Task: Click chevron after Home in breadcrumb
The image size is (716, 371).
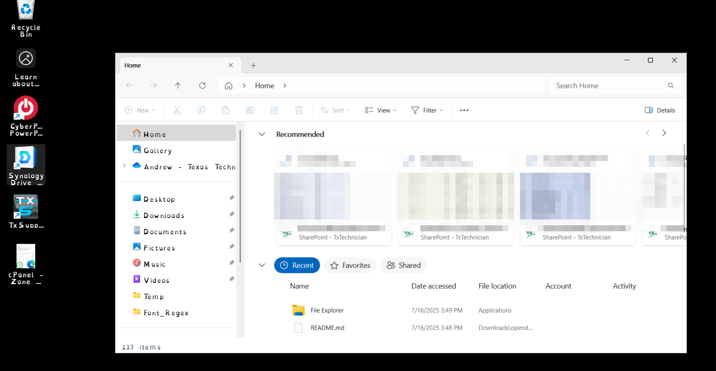Action: [285, 85]
